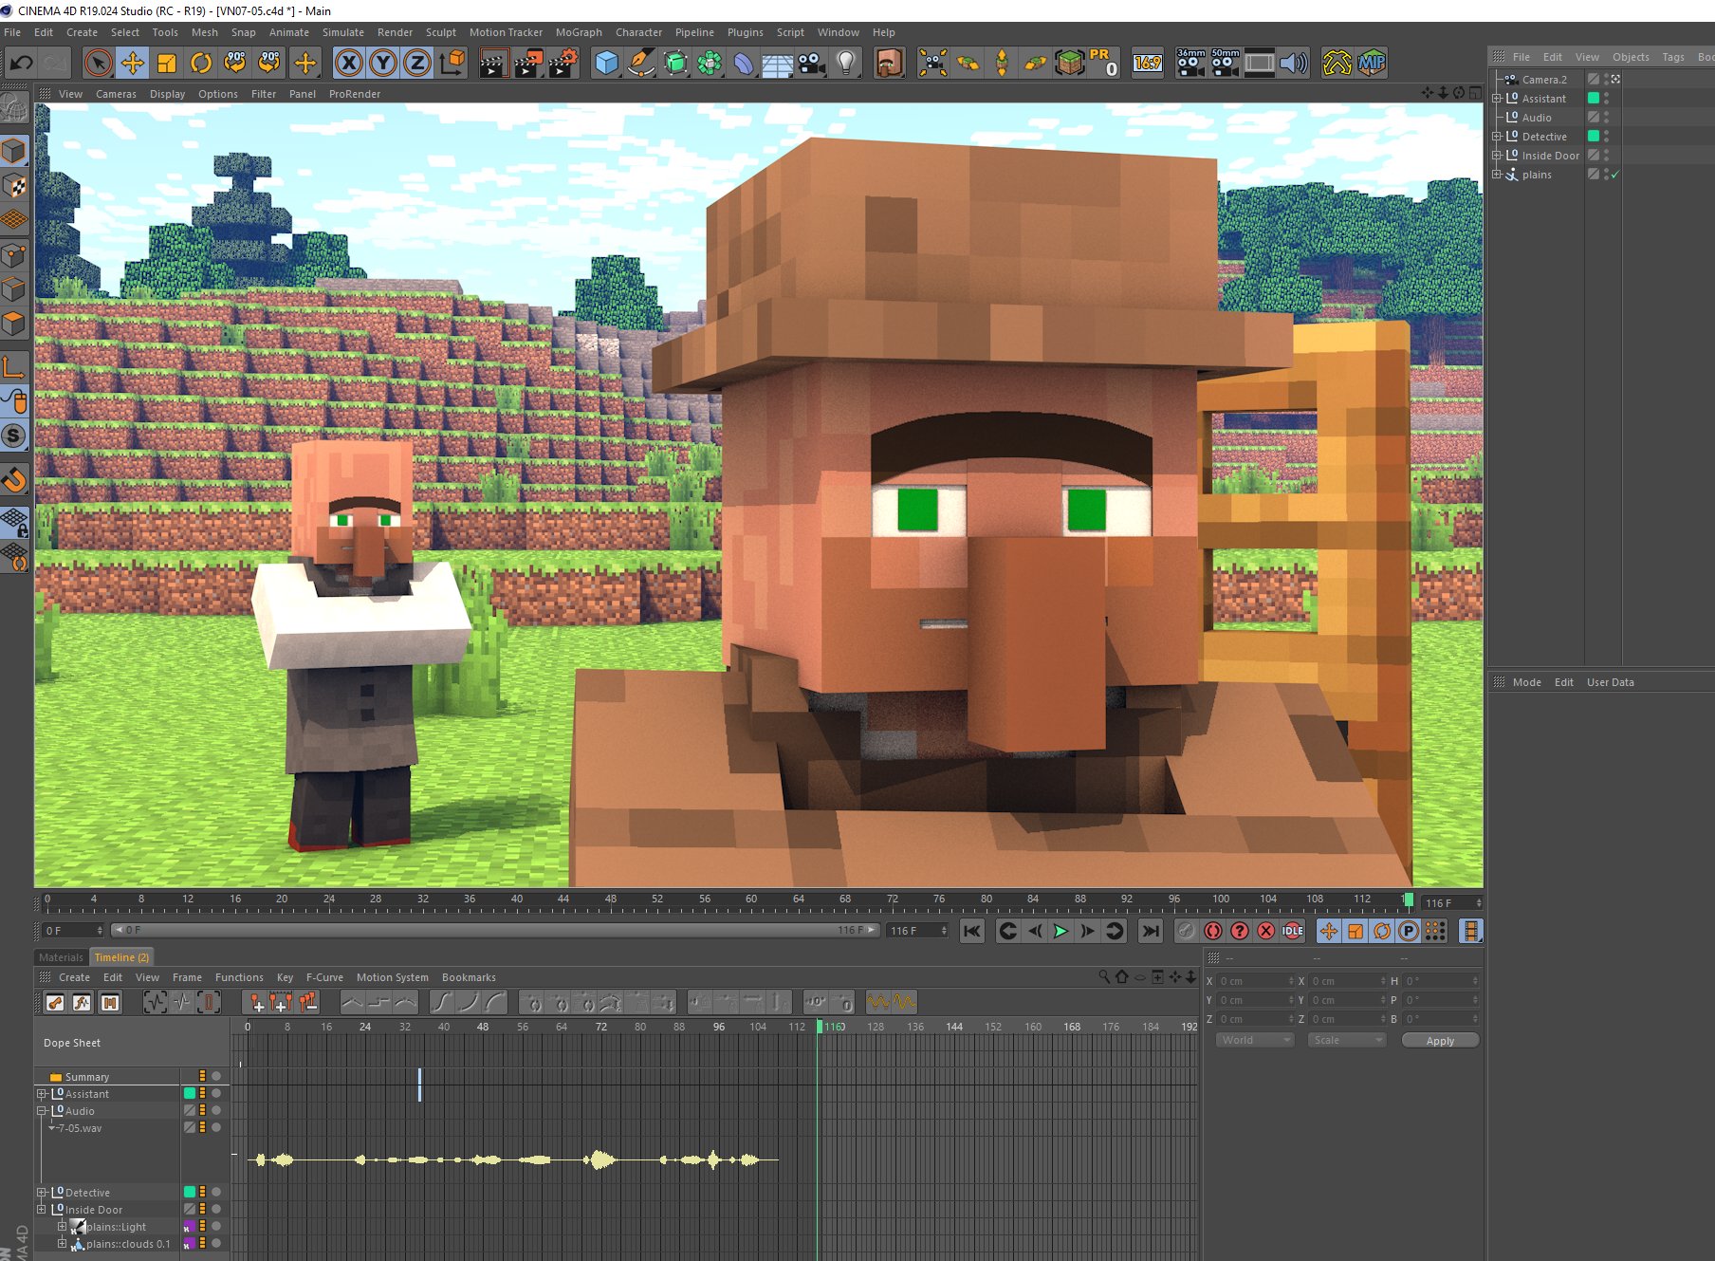Add a Light object
1715x1261 pixels.
coord(846,64)
